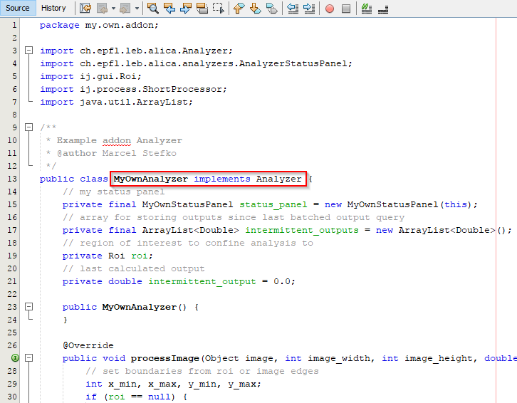Collapse the processImage method fold

click(x=29, y=358)
